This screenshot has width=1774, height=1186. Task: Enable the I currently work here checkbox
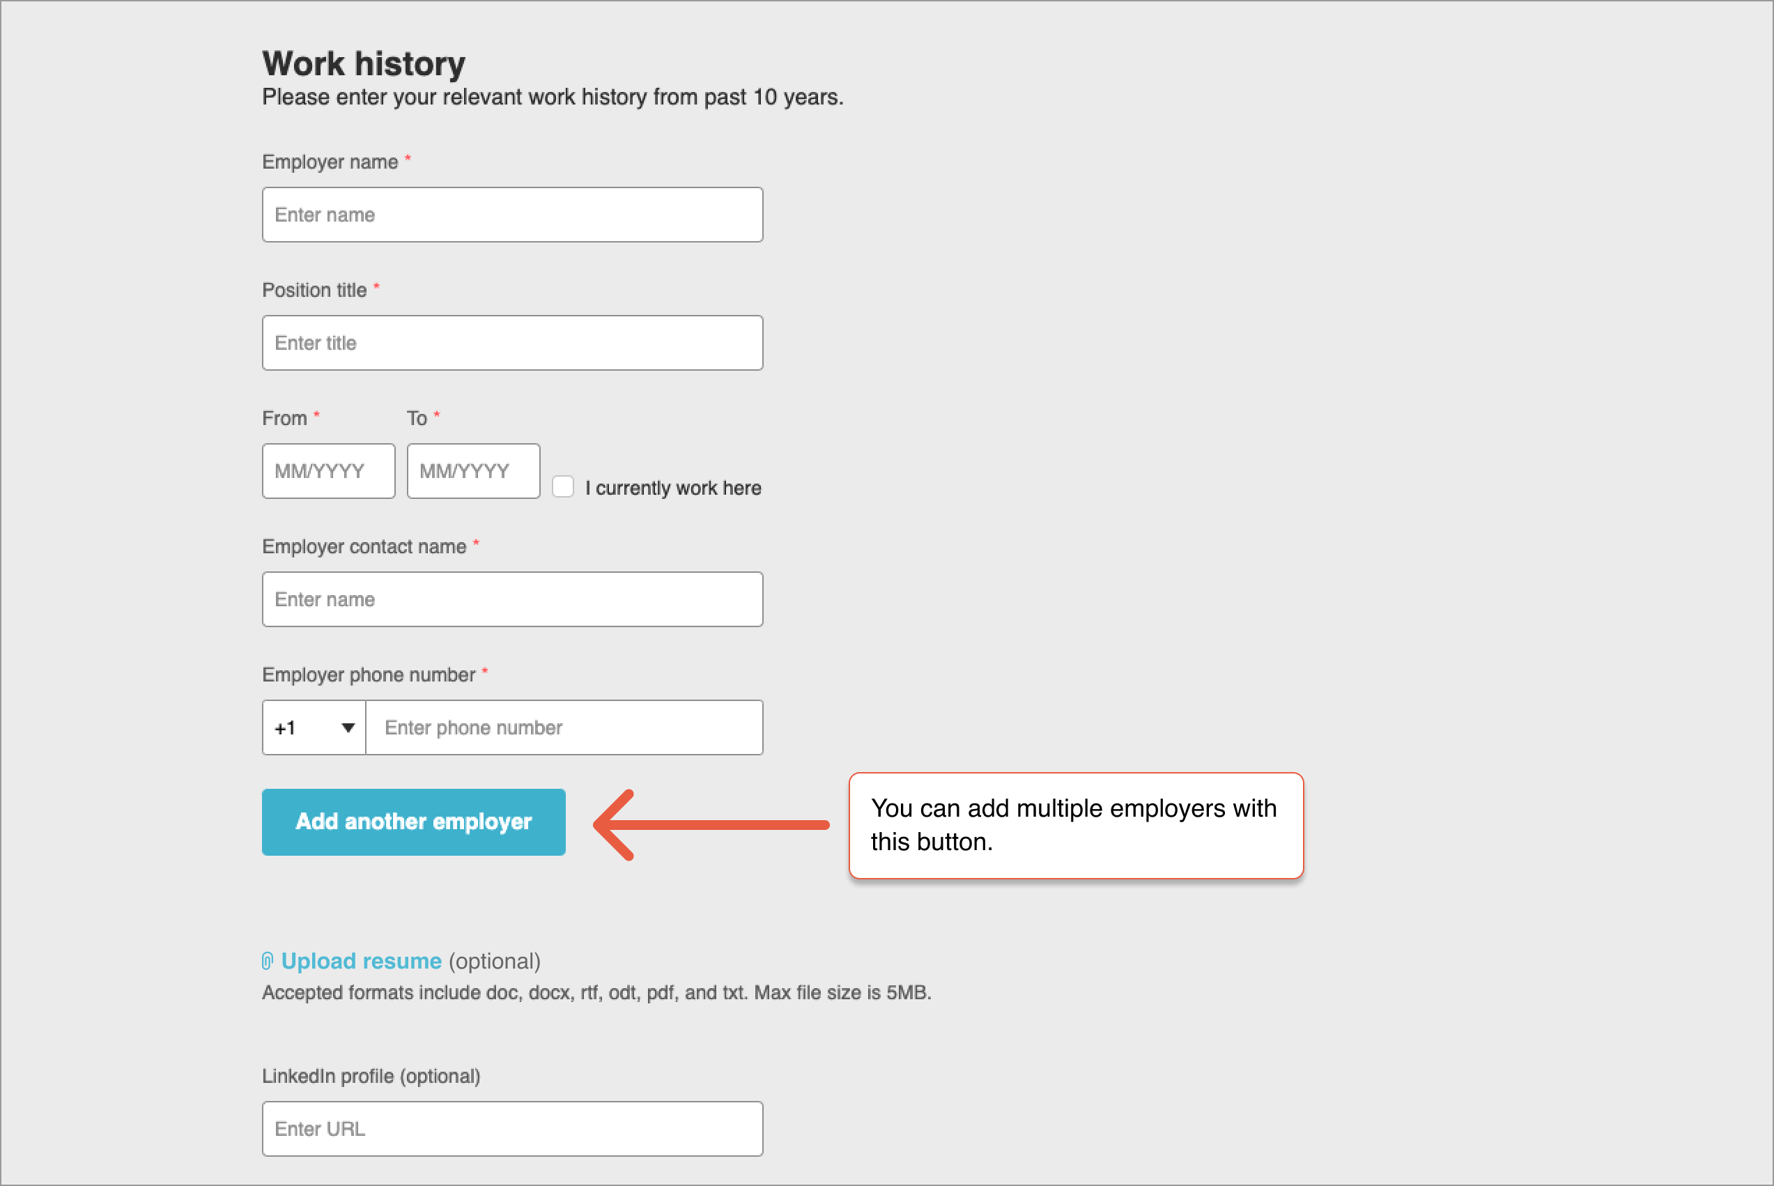(x=564, y=486)
